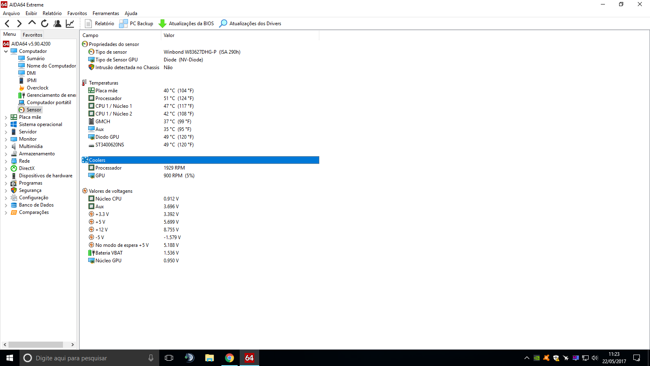Screen dimensions: 650x366
Task: Select the Sensor tree item
Action: pos(30,110)
